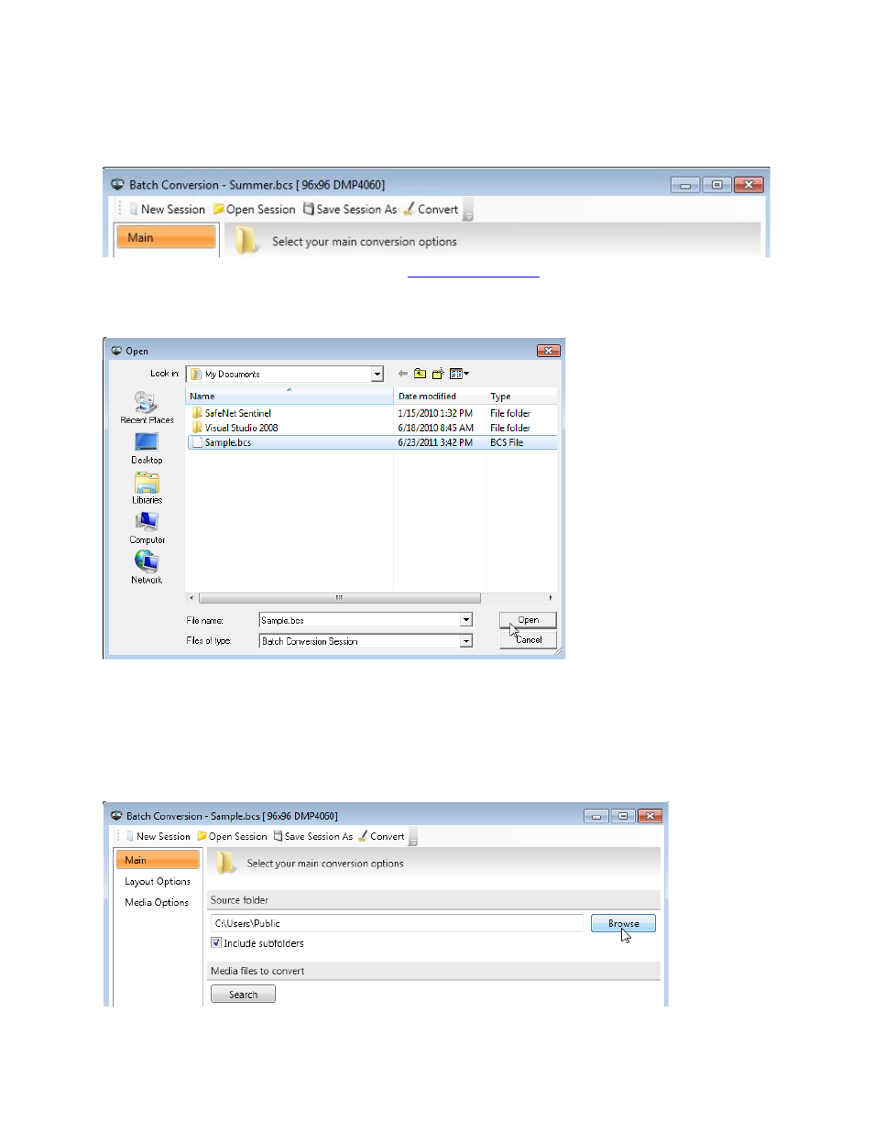Image resolution: width=874 pixels, height=1131 pixels.
Task: Close the Open dialog
Action: [548, 351]
